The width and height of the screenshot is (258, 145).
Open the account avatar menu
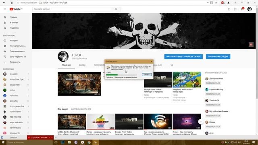250,9
